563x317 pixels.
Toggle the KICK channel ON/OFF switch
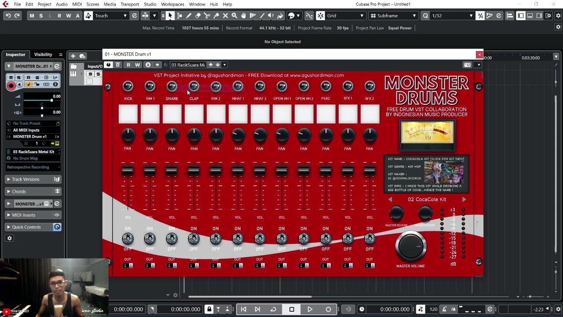pos(128,239)
